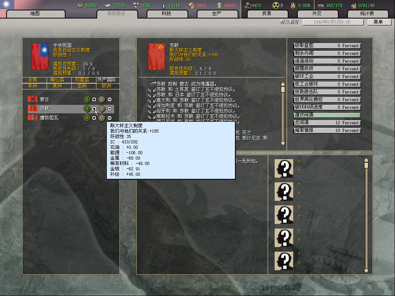Viewport: 395px width, 296px height.
Task: Click the transport capacity icon beside 160/179
Action: (x=321, y=5)
